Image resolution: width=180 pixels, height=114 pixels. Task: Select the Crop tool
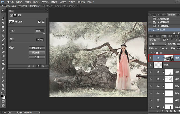click(x=3, y=27)
